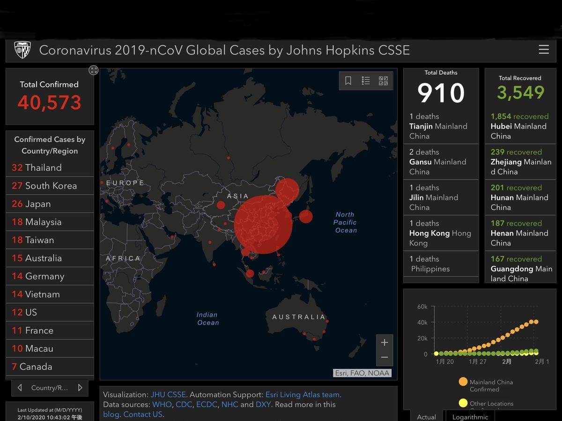Screen dimensions: 562x421
Task: Click the Tianjin deaths entry
Action: coord(441,126)
